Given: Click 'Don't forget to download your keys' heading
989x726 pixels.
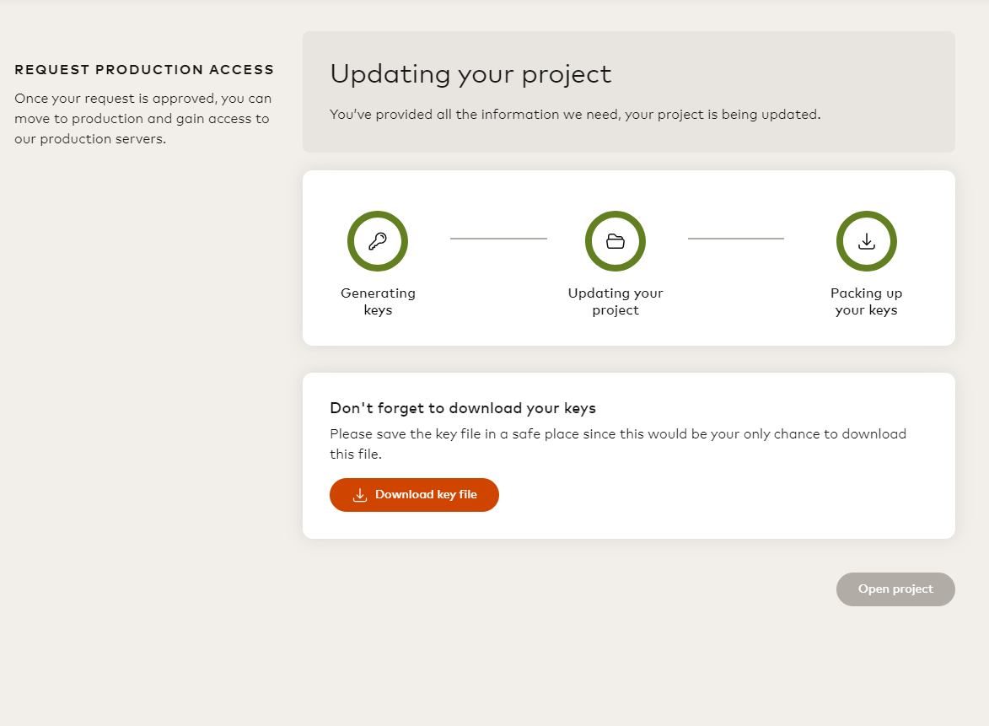Looking at the screenshot, I should (x=463, y=408).
